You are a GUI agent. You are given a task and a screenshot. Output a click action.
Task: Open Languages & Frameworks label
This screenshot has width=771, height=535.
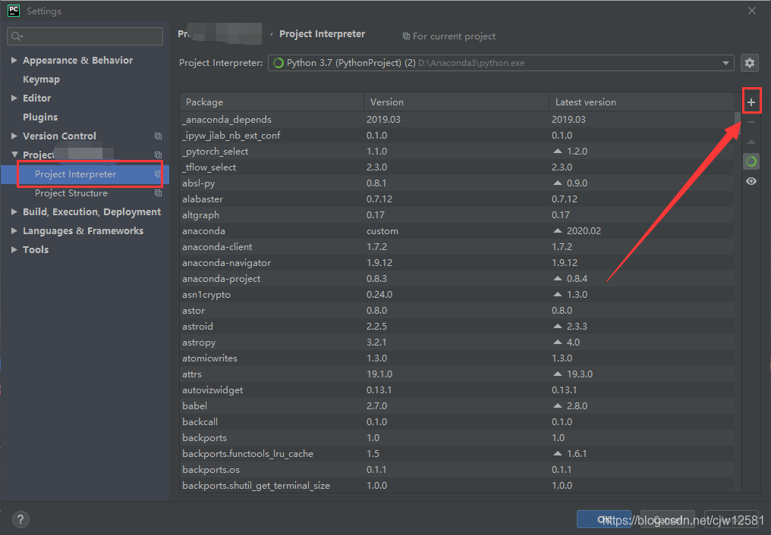[83, 230]
